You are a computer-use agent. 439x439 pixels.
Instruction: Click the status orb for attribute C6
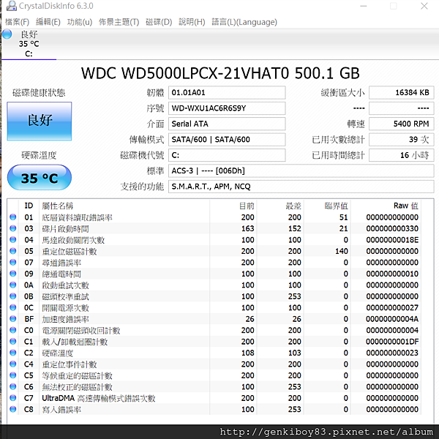click(13, 386)
